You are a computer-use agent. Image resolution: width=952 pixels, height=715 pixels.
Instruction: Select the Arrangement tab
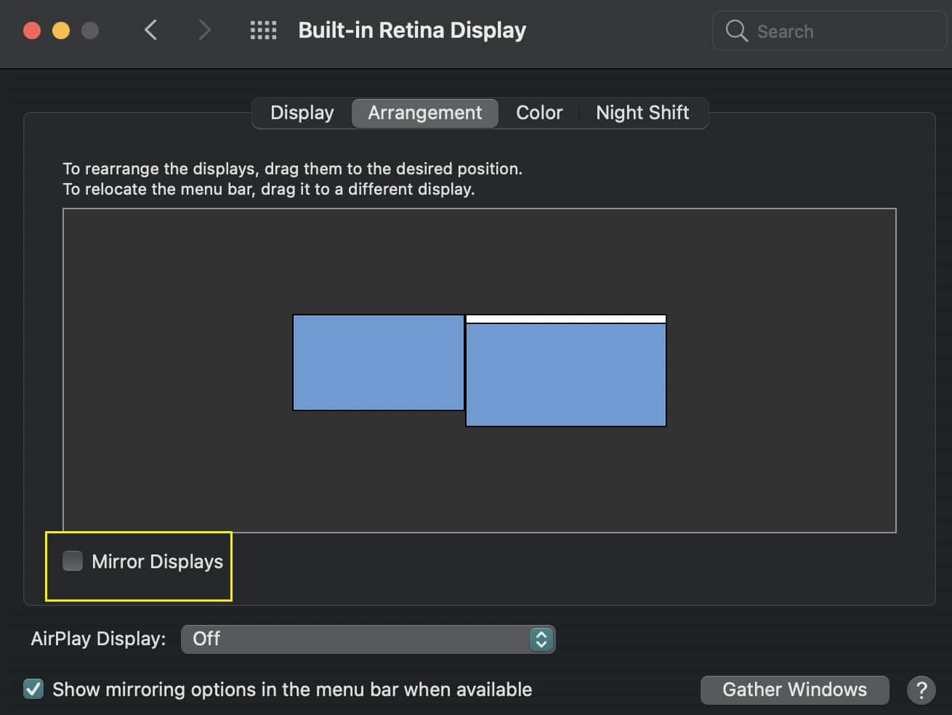[424, 113]
